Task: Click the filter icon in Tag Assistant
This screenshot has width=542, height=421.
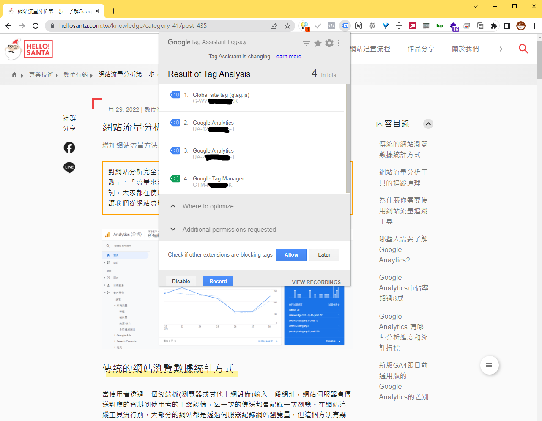Action: 307,43
